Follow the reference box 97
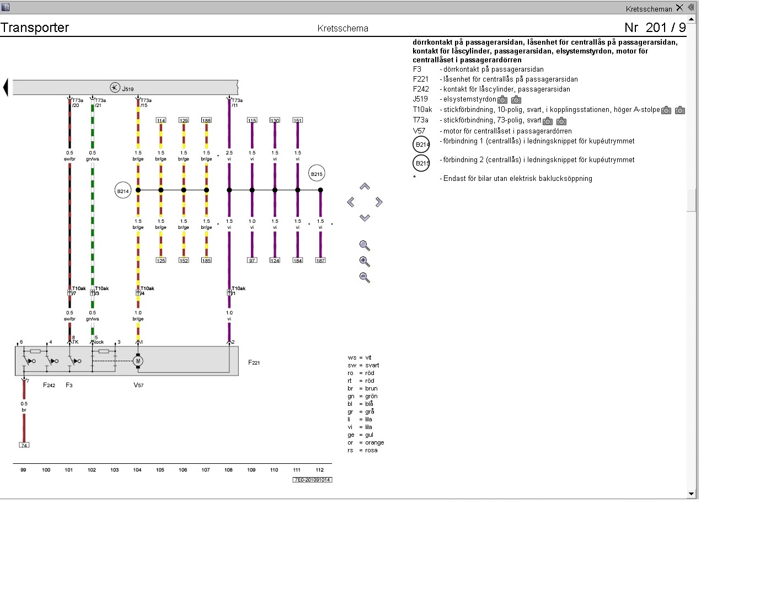 [x=252, y=260]
